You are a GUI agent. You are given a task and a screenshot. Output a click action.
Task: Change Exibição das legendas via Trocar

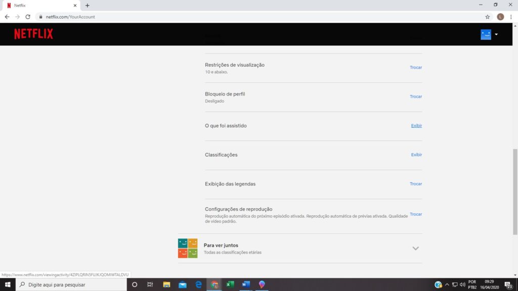pyautogui.click(x=416, y=184)
